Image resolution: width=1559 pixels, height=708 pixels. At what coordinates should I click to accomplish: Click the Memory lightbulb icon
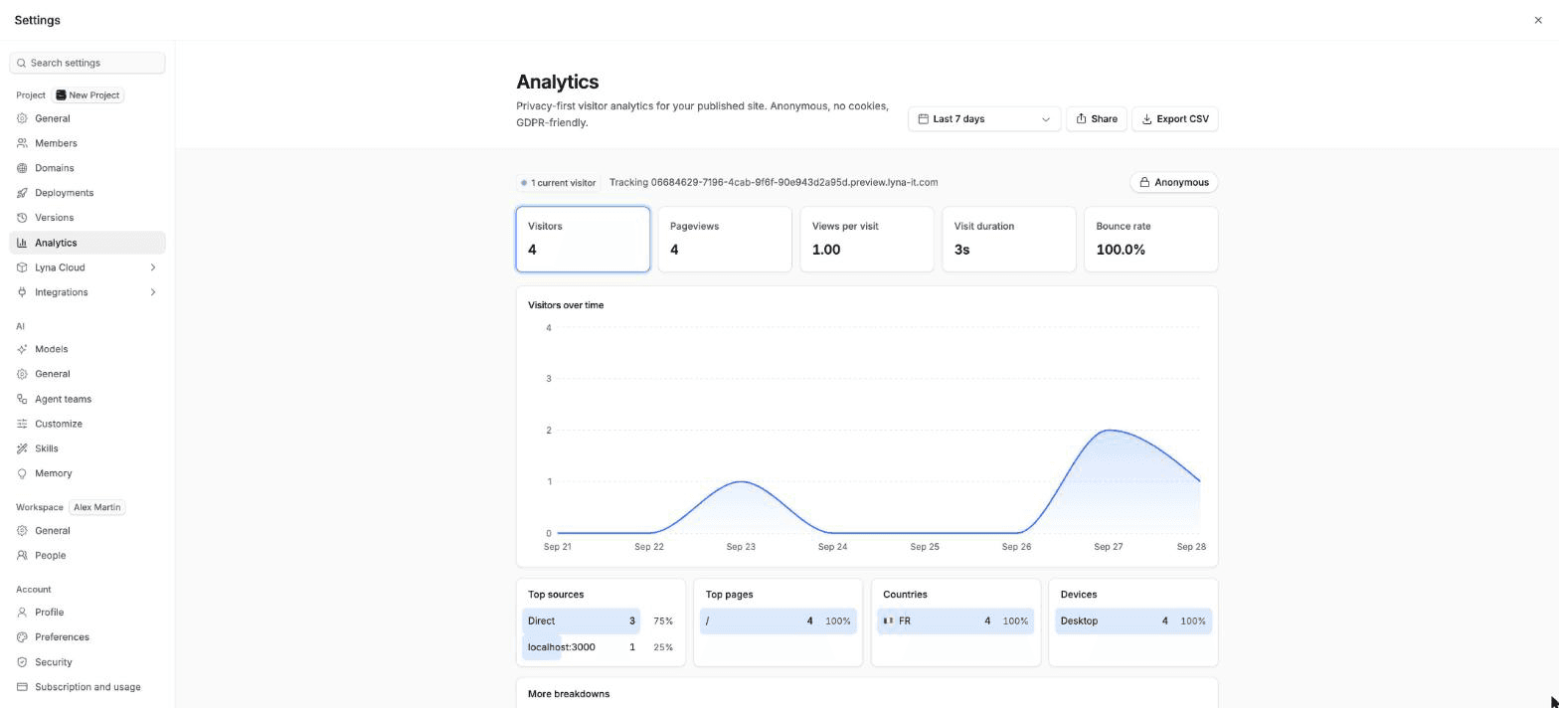coord(22,473)
